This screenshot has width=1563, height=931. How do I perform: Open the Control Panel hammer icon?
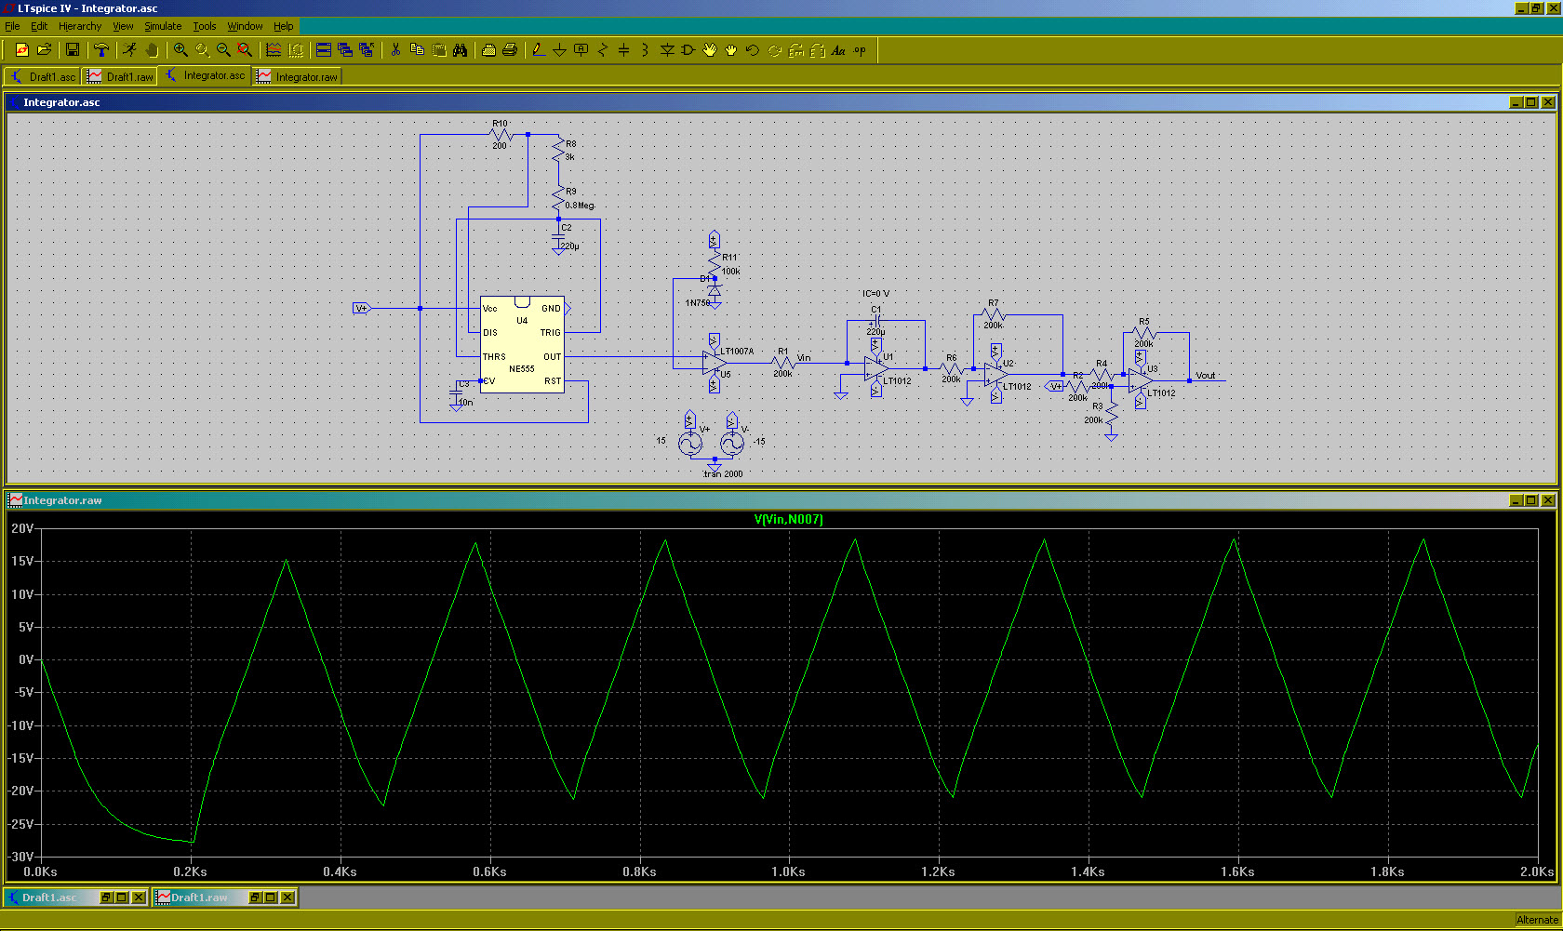point(100,50)
